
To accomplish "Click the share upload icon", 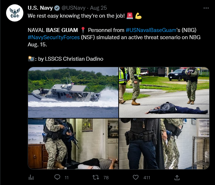I will pyautogui.click(x=177, y=177).
